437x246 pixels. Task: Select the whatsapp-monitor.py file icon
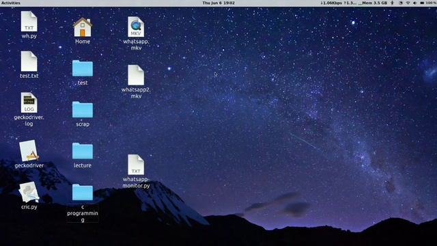click(x=136, y=165)
